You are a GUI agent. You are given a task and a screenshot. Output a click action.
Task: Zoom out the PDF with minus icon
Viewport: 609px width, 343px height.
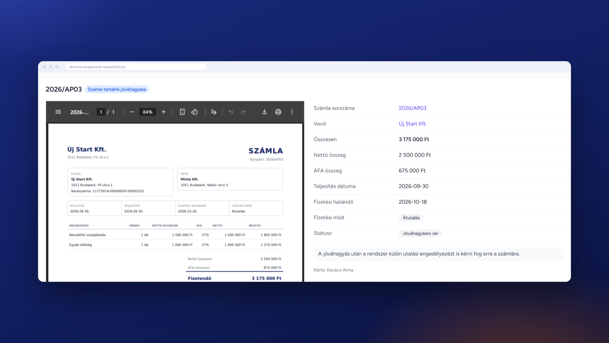(x=132, y=112)
